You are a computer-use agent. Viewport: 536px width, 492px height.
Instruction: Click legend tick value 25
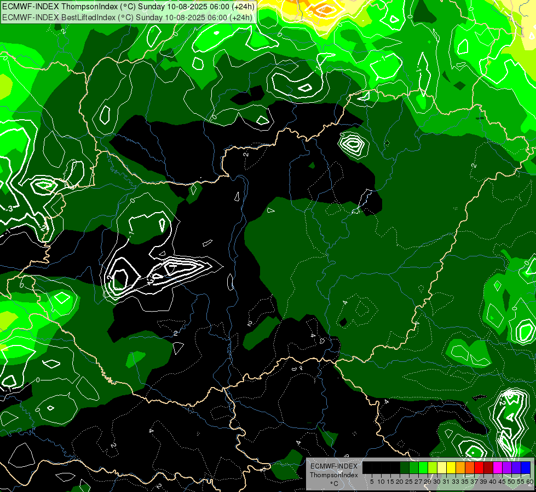click(409, 482)
